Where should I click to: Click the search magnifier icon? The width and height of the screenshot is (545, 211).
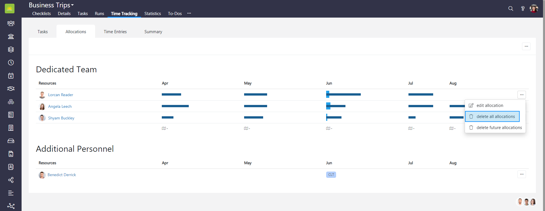[511, 9]
